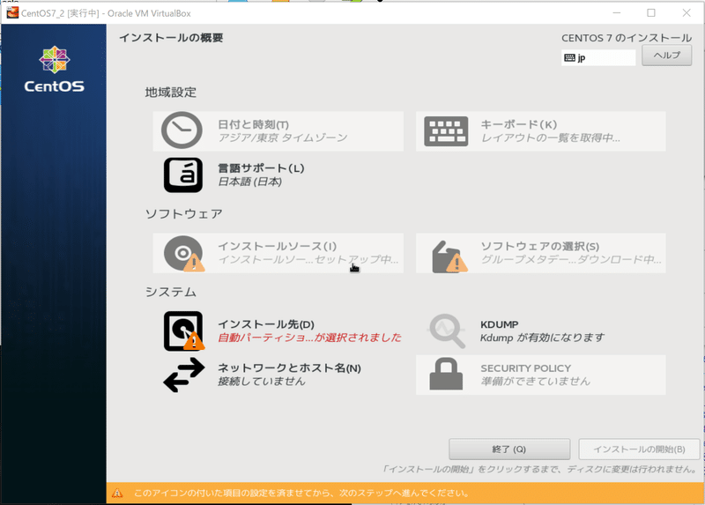The height and width of the screenshot is (505, 705).
Task: Click the KDUMP title text
Action: coord(499,324)
